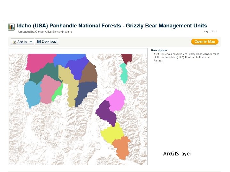The image size is (230, 172).
Task: Click the aqua mint management unit polygon
Action: tap(124, 73)
